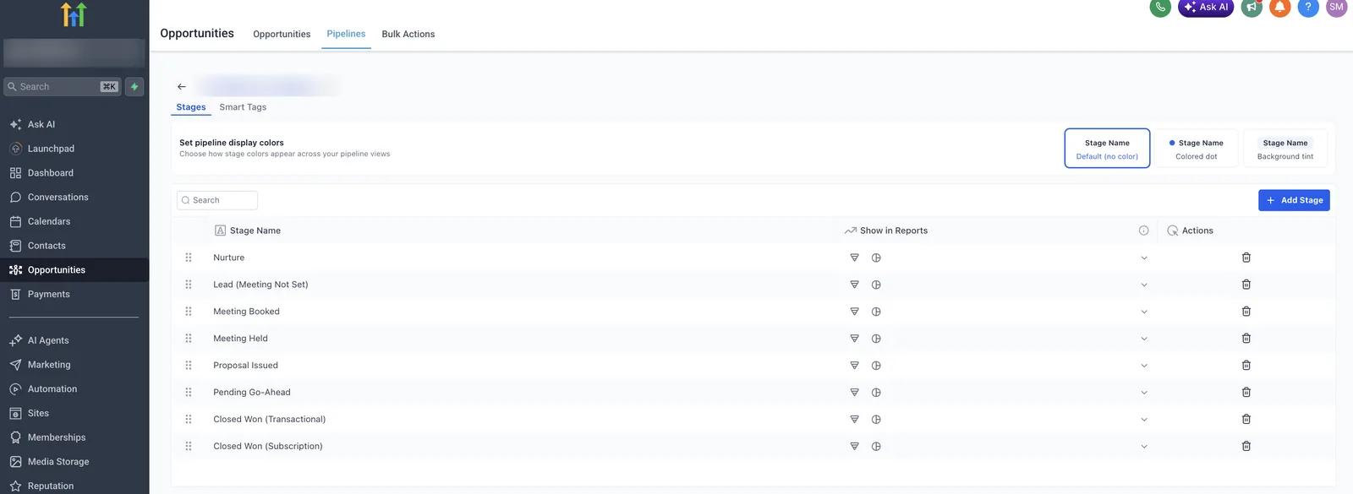Image resolution: width=1353 pixels, height=494 pixels.
Task: Click the stage search field
Action: tap(217, 200)
